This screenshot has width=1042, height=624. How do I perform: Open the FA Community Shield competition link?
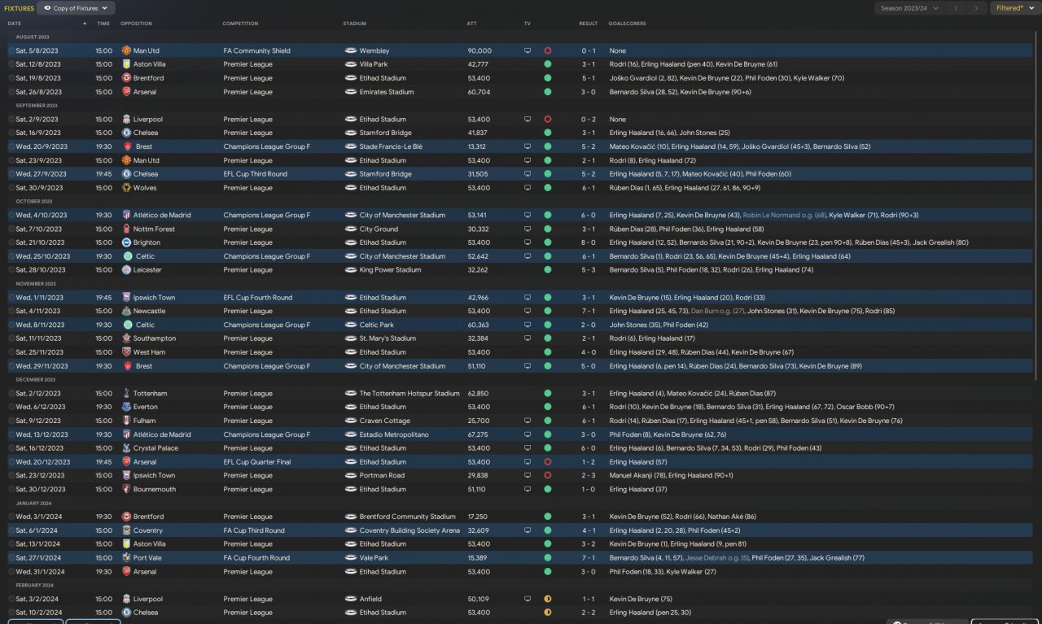(x=257, y=50)
